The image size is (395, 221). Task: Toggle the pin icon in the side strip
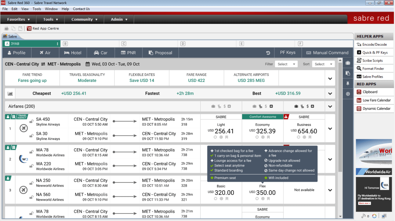point(348,83)
